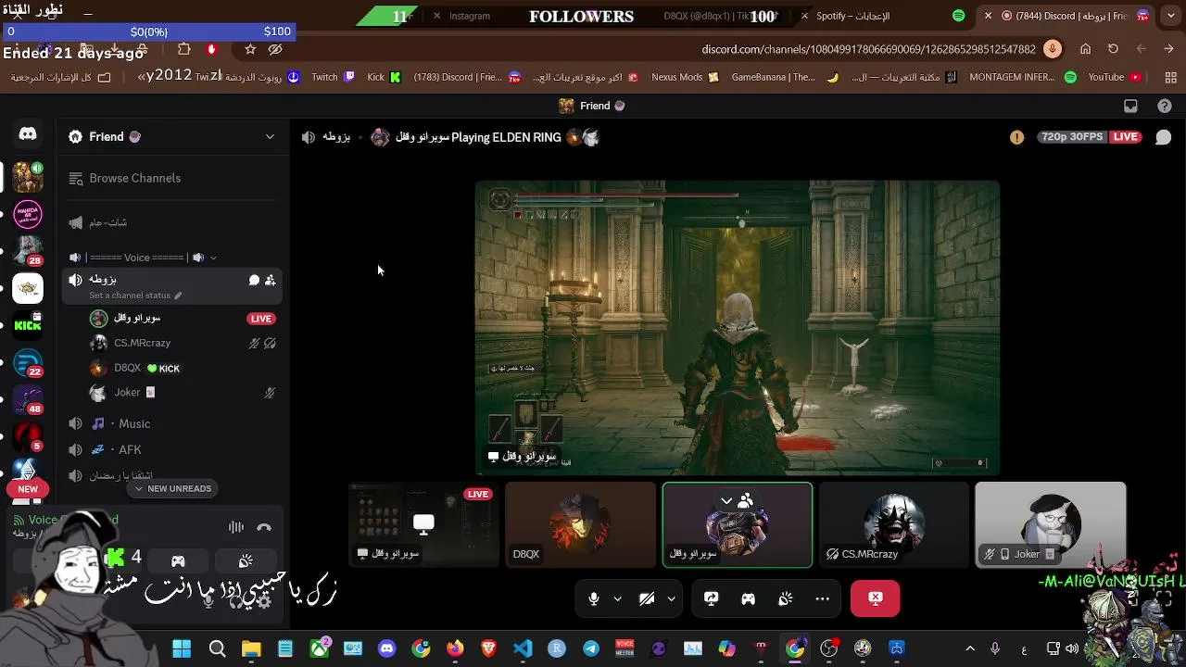
Task: Click Set a channel status
Action: pyautogui.click(x=130, y=296)
